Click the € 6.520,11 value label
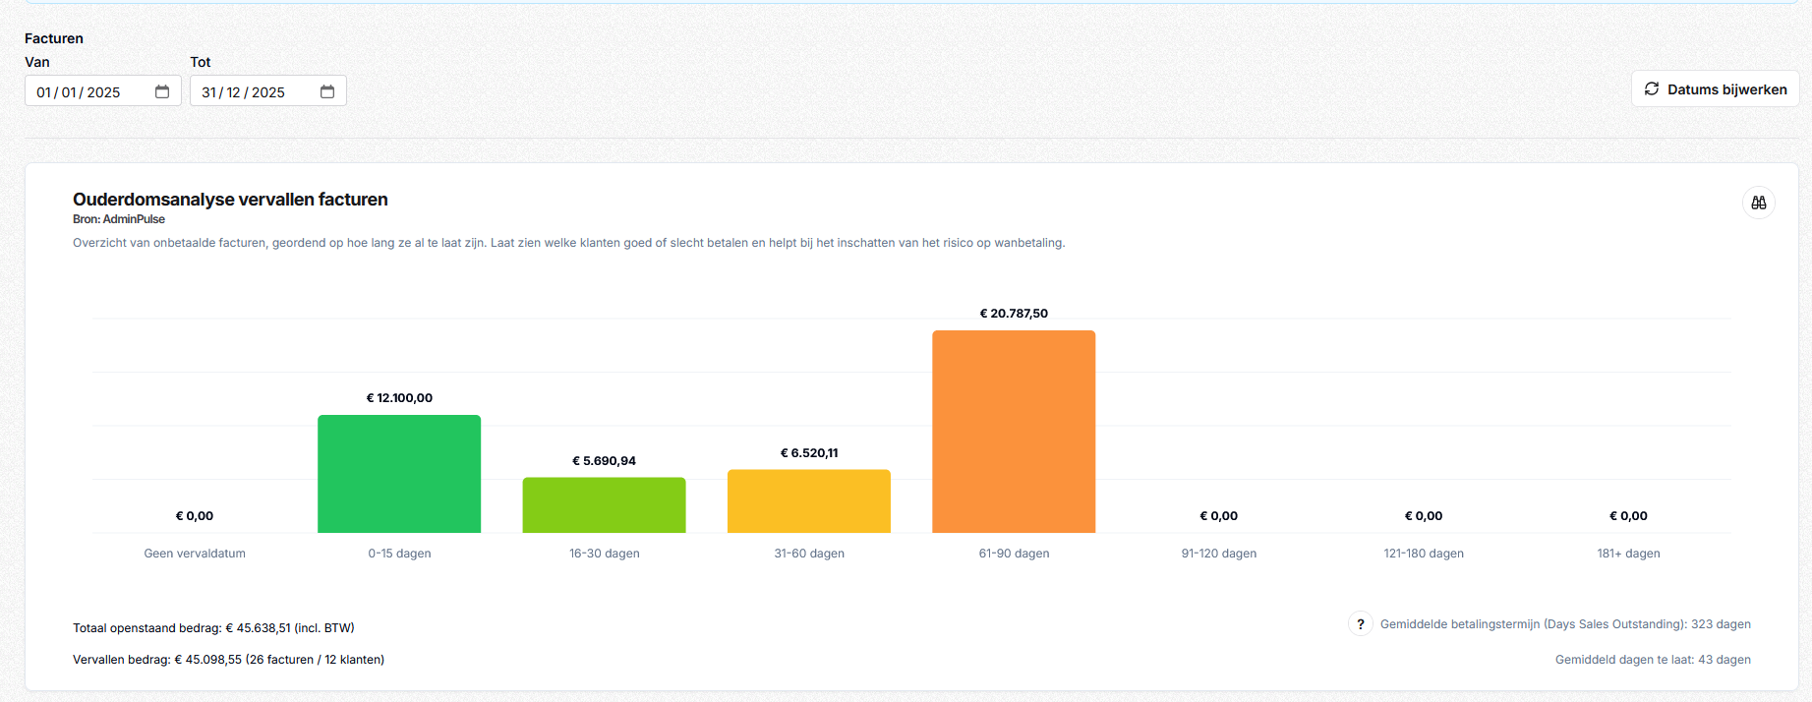The height and width of the screenshot is (702, 1812). [x=809, y=453]
